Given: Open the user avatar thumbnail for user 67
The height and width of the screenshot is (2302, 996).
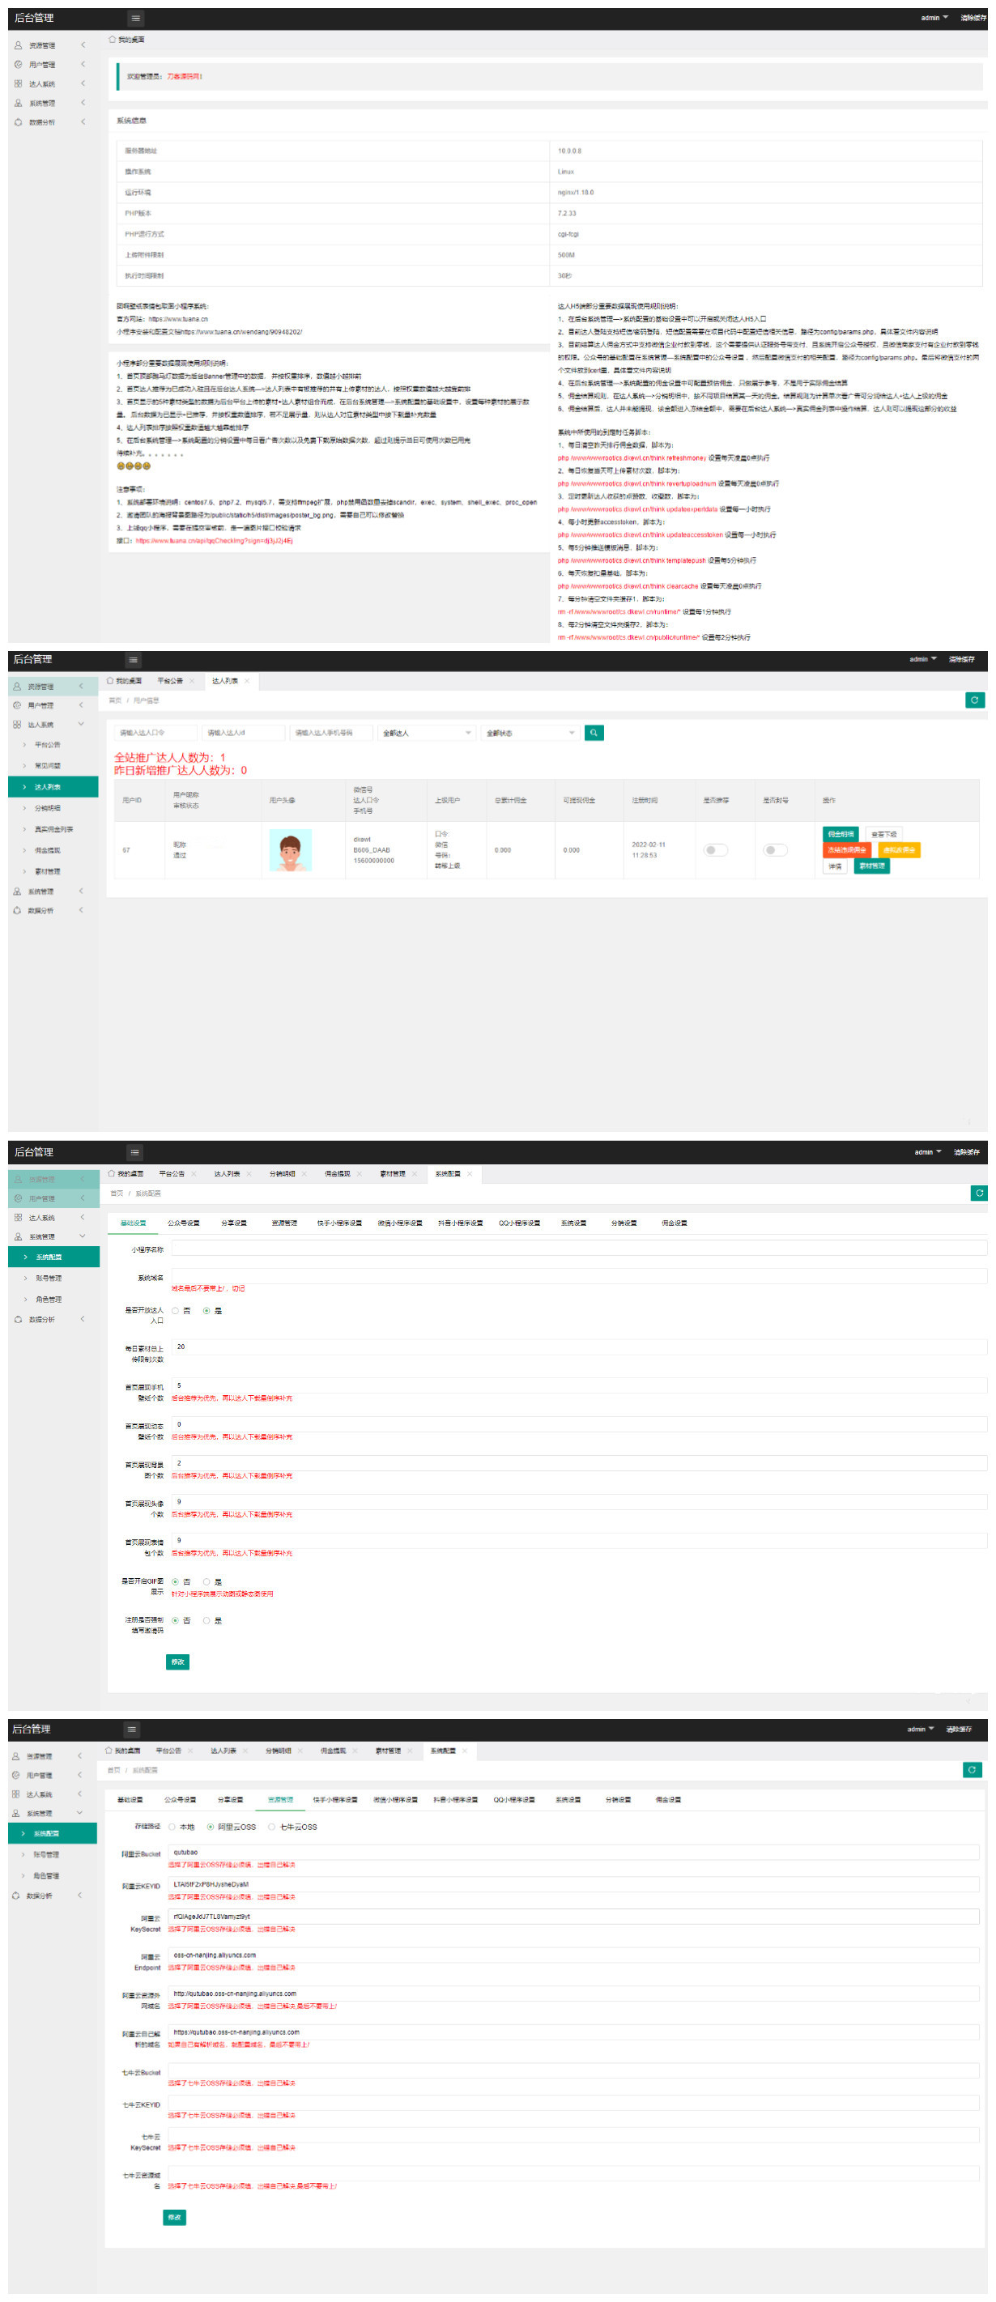Looking at the screenshot, I should click(x=290, y=850).
